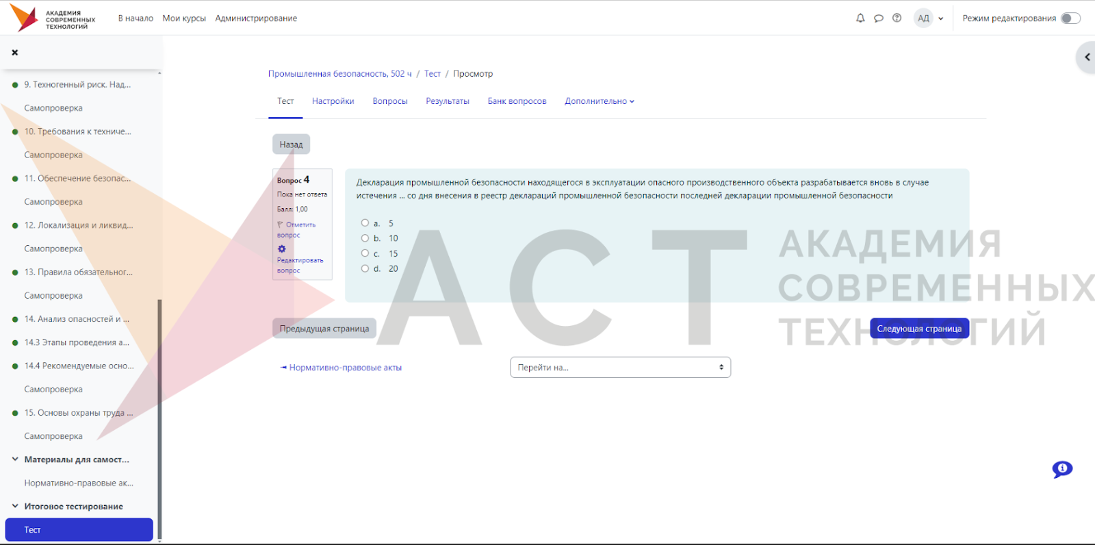Viewport: 1095px width, 545px height.
Task: Go to В начало menu item
Action: pyautogui.click(x=136, y=18)
